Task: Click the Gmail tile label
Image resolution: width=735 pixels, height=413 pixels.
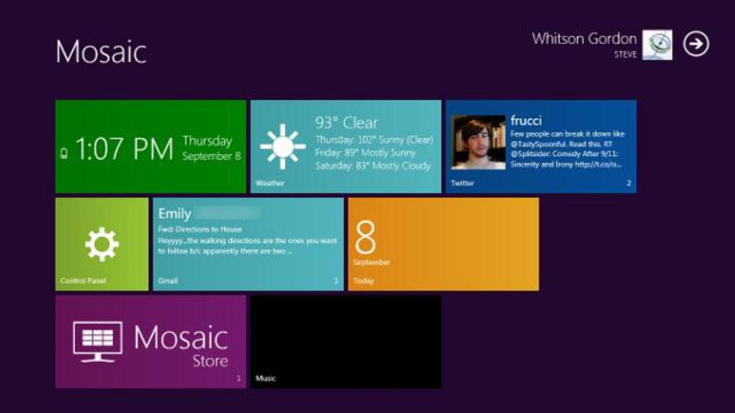Action: click(x=167, y=281)
